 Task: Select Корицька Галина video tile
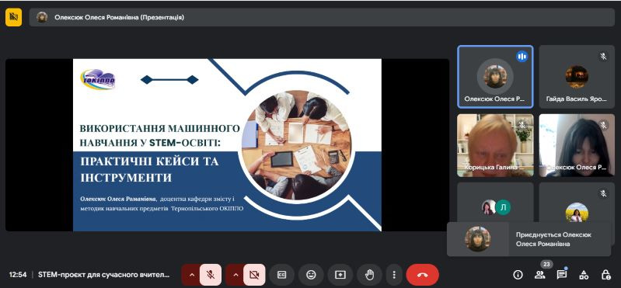point(495,145)
